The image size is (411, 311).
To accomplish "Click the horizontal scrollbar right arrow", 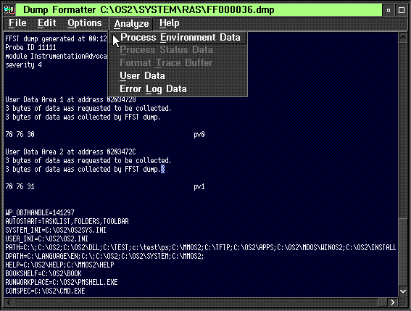I will click(392, 302).
